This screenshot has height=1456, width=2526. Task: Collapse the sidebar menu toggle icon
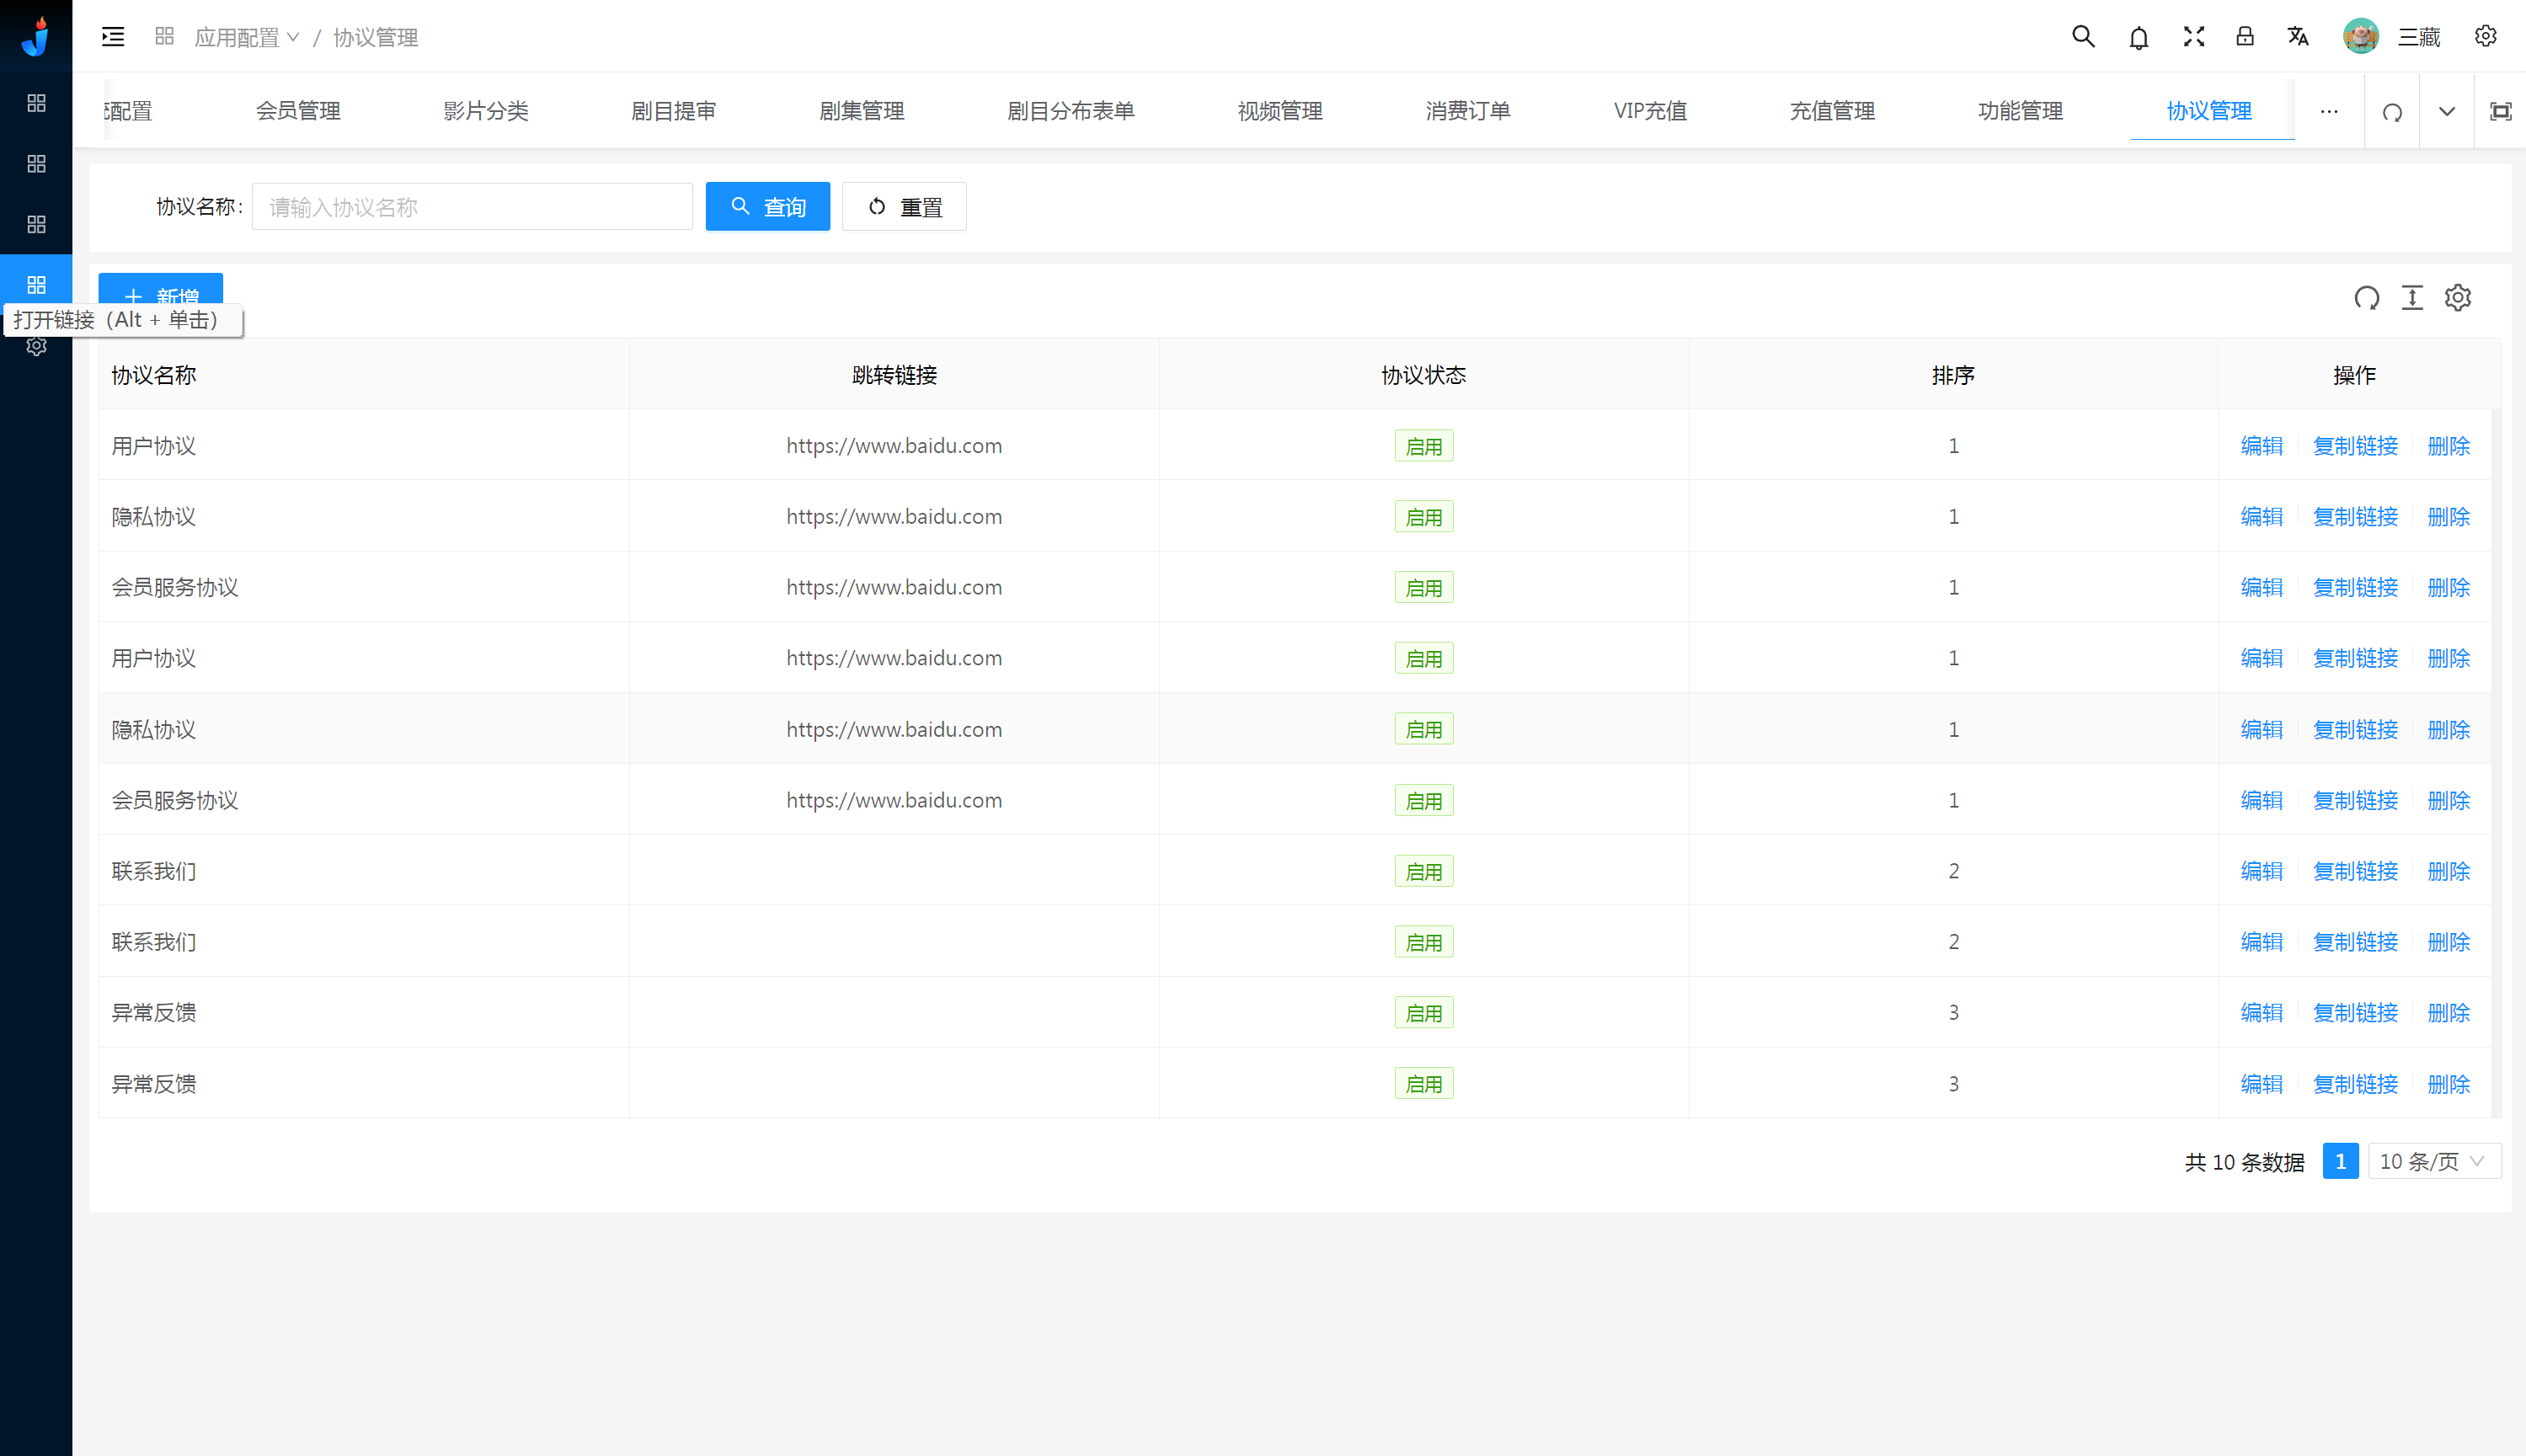click(113, 37)
